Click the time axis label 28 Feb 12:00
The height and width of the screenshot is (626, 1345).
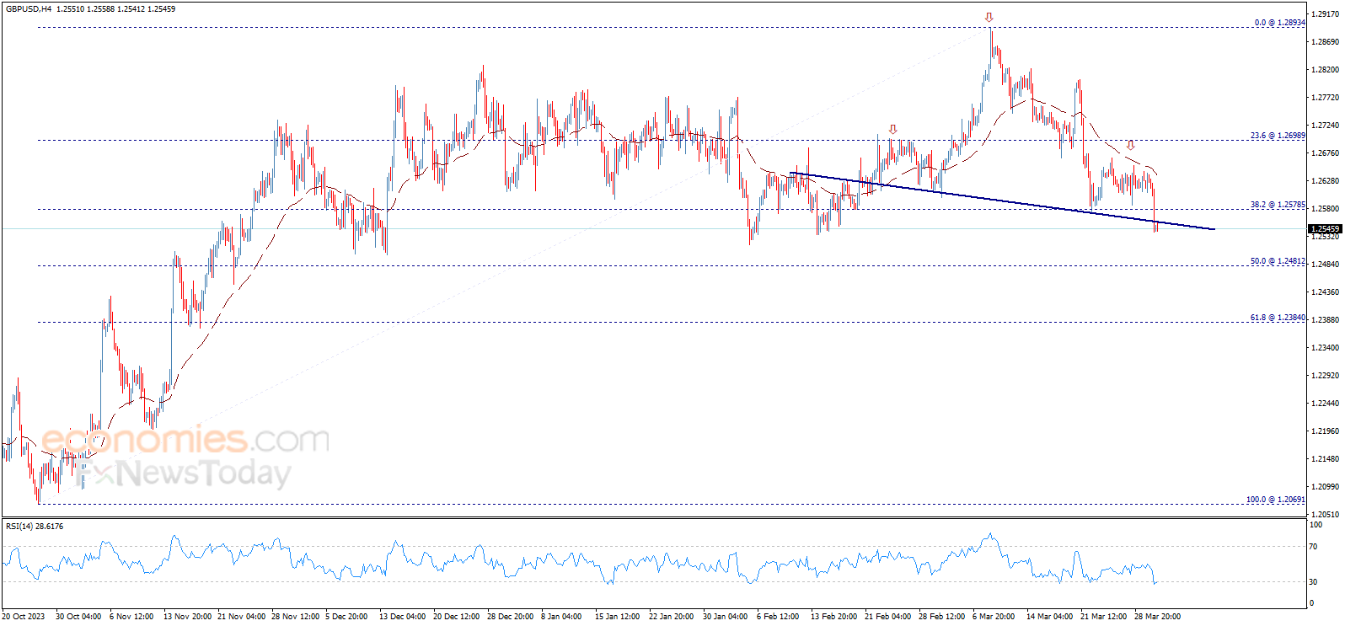[942, 617]
